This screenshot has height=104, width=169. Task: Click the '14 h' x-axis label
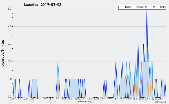103,98
